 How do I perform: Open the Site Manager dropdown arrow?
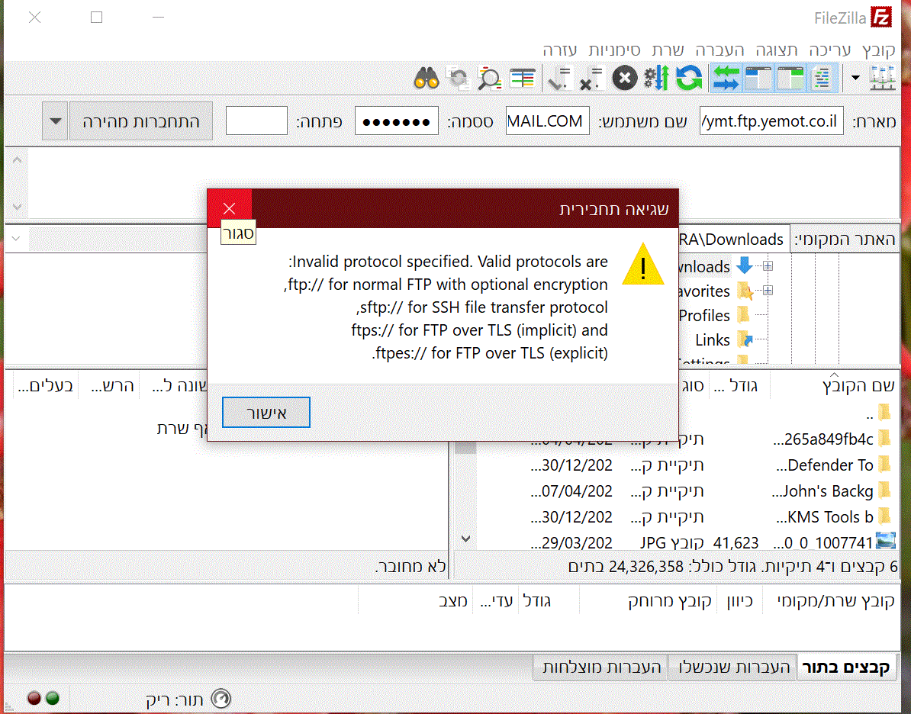(855, 78)
